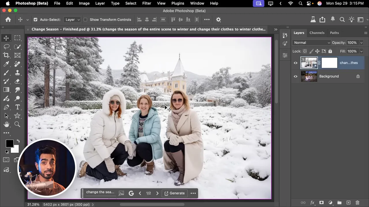The height and width of the screenshot is (207, 369).
Task: Hide the Background layer eye
Action: [295, 76]
